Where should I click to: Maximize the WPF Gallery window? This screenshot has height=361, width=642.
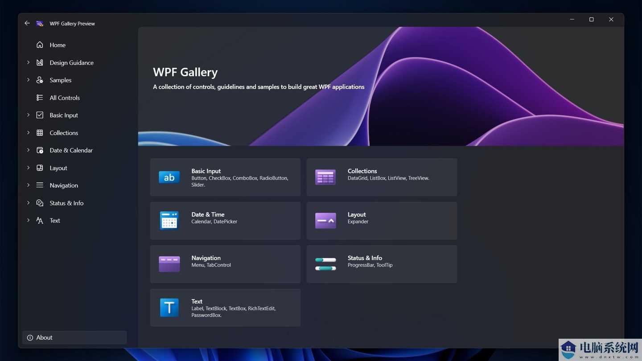(x=591, y=20)
